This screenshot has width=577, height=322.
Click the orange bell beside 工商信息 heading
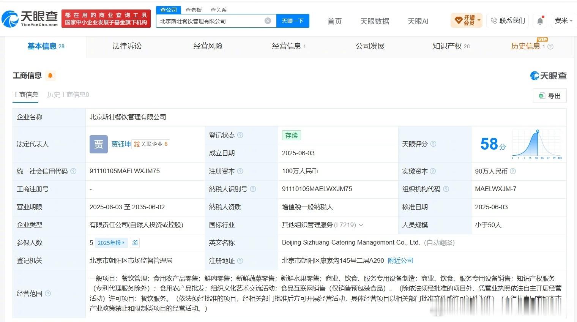(x=50, y=76)
